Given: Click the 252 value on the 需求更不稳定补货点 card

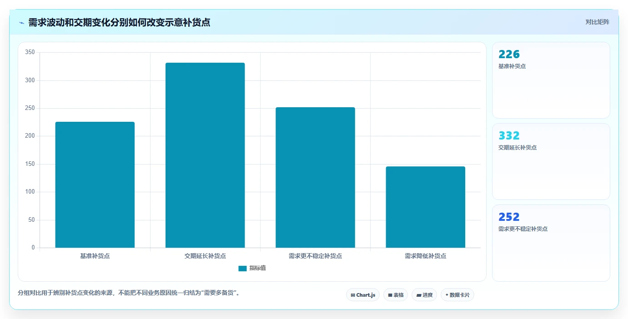Looking at the screenshot, I should [x=509, y=217].
